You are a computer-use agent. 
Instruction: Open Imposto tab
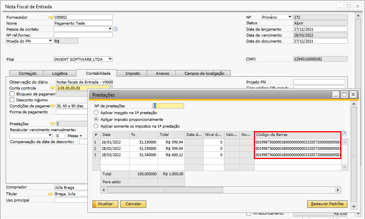click(x=132, y=74)
